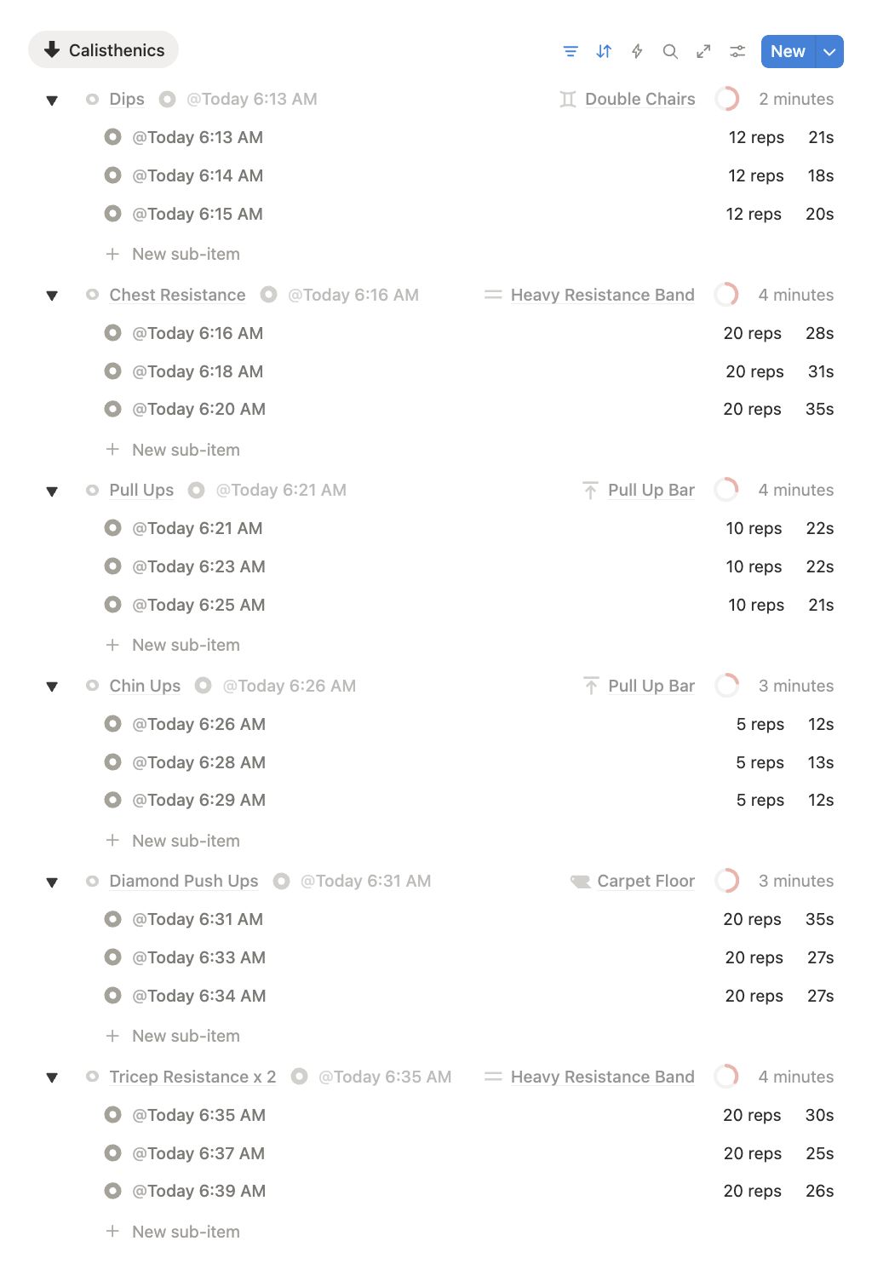
Task: Click the Double Chairs equipment icon
Action: (568, 100)
